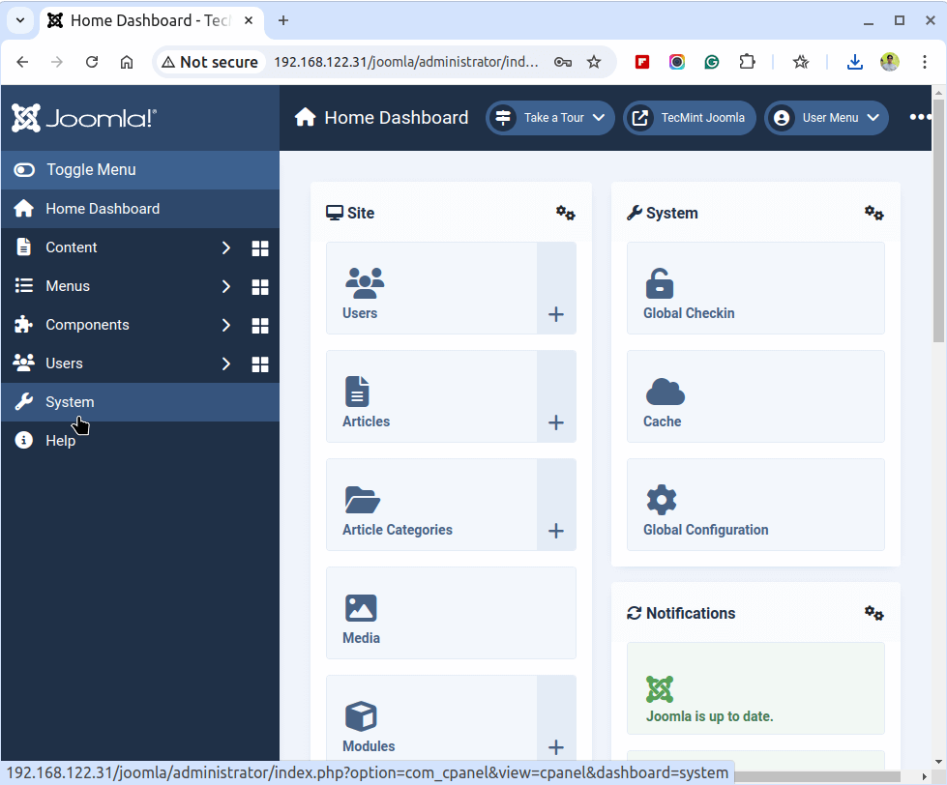Click the browser address bar URL

pos(406,62)
